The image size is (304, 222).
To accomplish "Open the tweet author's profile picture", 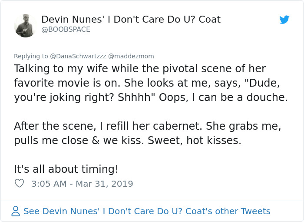I will click(25, 25).
